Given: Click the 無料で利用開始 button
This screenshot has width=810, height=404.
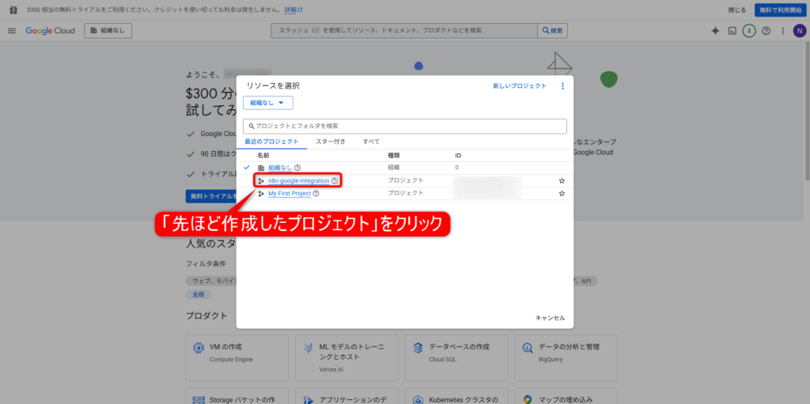Looking at the screenshot, I should tap(779, 9).
